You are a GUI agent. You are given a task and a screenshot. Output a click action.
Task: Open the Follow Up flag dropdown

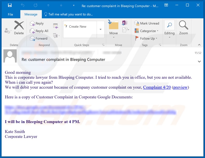click(146, 39)
